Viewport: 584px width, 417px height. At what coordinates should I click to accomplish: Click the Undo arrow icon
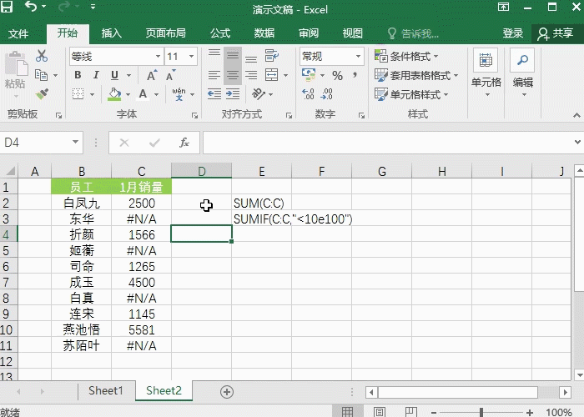pyautogui.click(x=32, y=10)
